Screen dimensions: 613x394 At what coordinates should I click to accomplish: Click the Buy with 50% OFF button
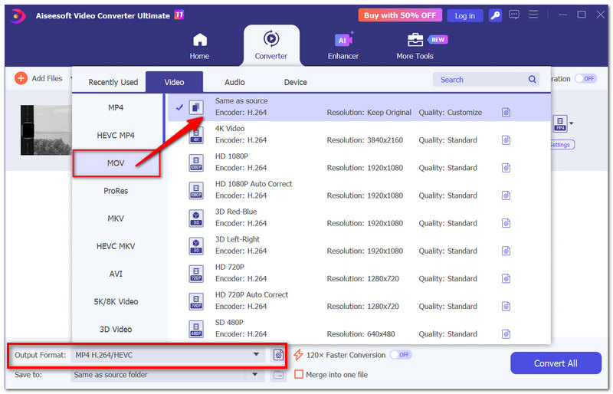pos(399,15)
